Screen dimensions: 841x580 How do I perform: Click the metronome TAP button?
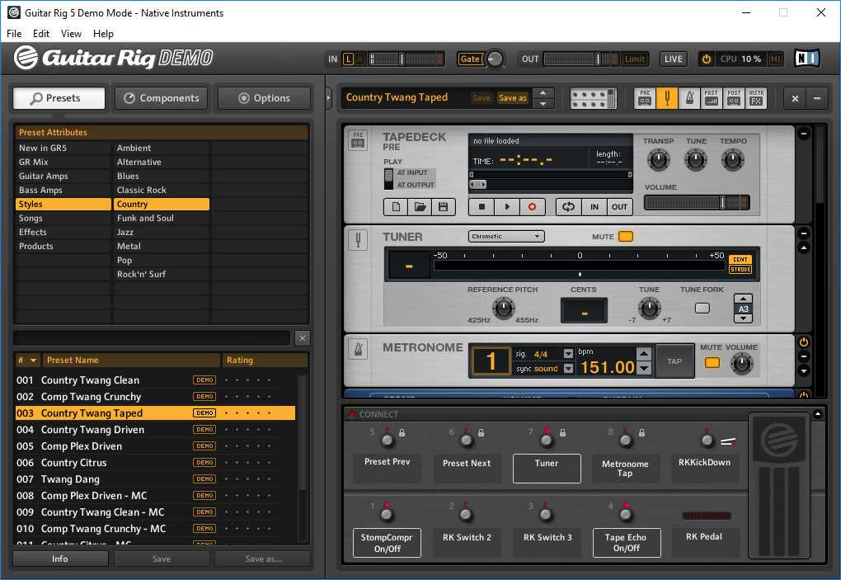(x=674, y=361)
